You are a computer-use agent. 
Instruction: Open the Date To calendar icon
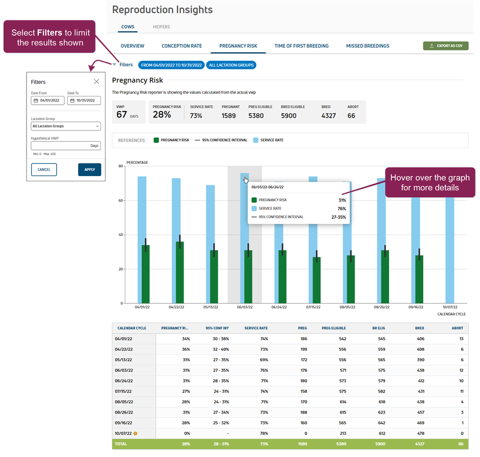(x=72, y=101)
